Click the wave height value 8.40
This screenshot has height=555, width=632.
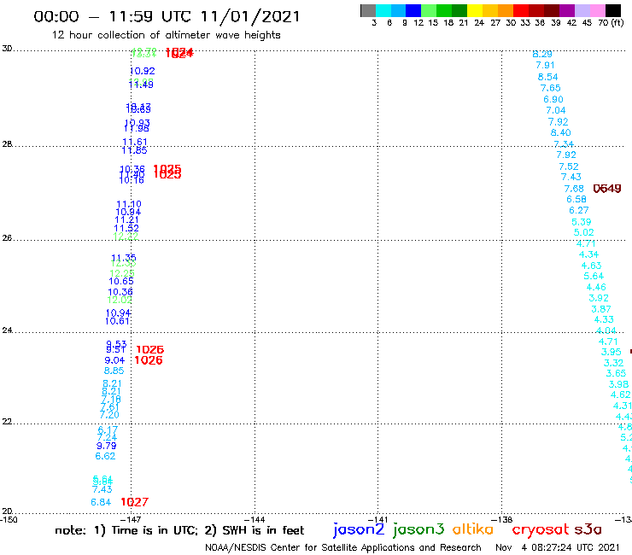(x=560, y=132)
